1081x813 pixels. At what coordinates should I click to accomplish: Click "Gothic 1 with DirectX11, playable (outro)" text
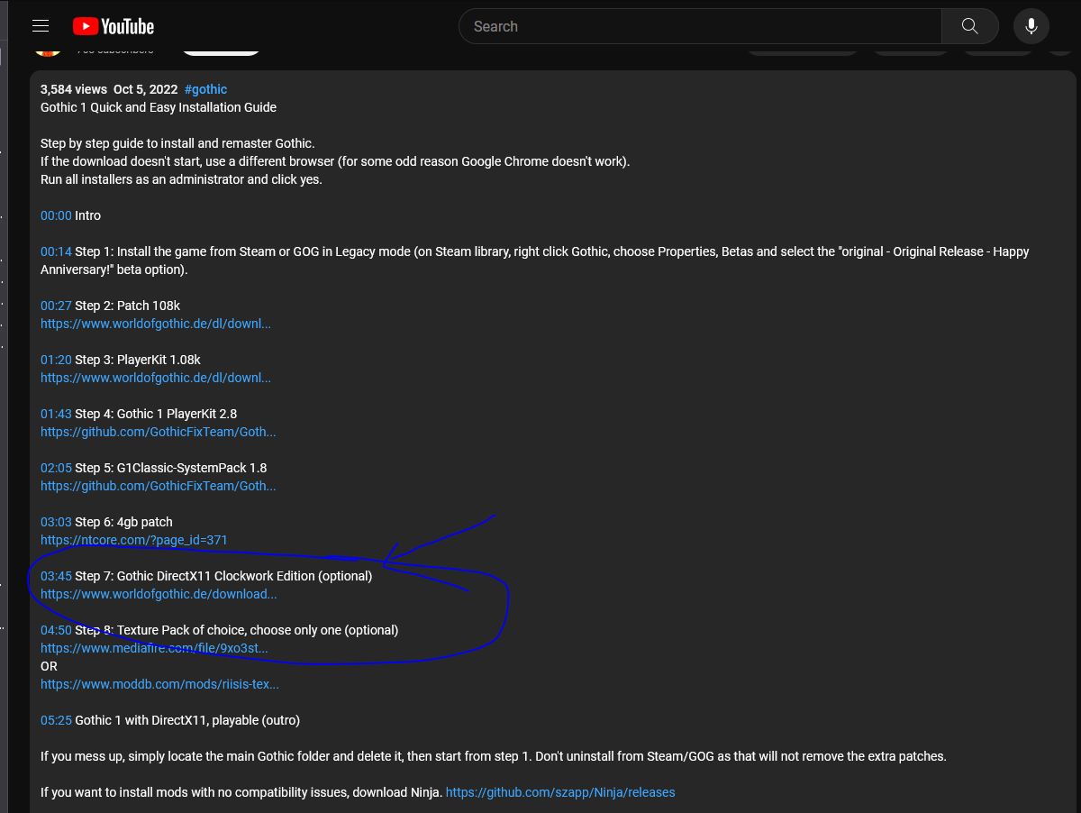187,720
